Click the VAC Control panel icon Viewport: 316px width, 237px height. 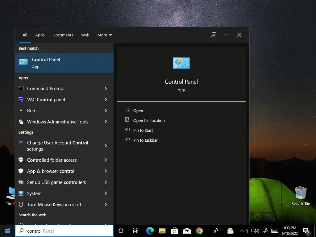coord(21,99)
